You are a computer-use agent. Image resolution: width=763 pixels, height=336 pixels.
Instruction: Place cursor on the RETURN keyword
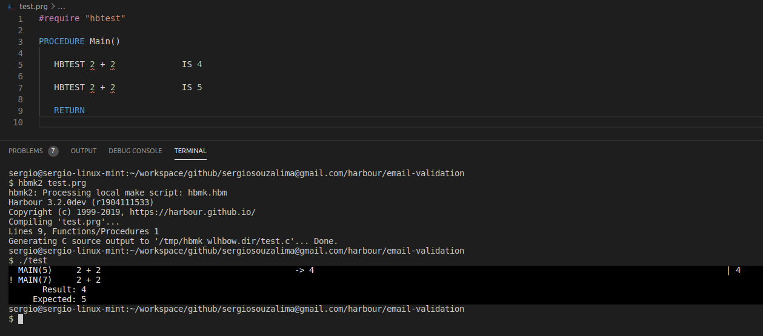click(x=69, y=111)
